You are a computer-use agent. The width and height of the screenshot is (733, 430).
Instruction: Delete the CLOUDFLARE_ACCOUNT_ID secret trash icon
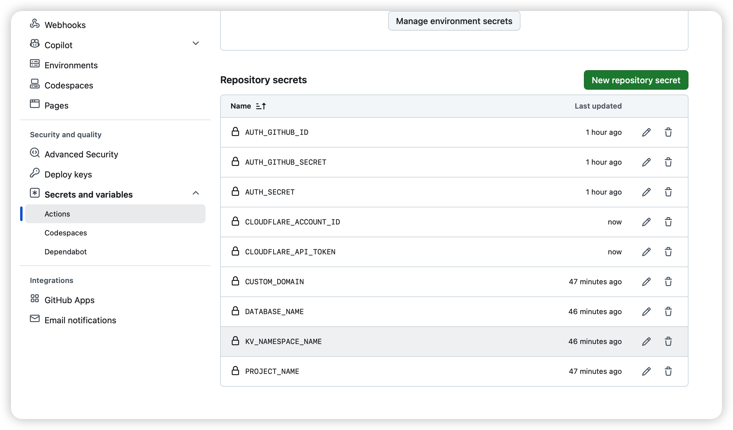tap(668, 222)
